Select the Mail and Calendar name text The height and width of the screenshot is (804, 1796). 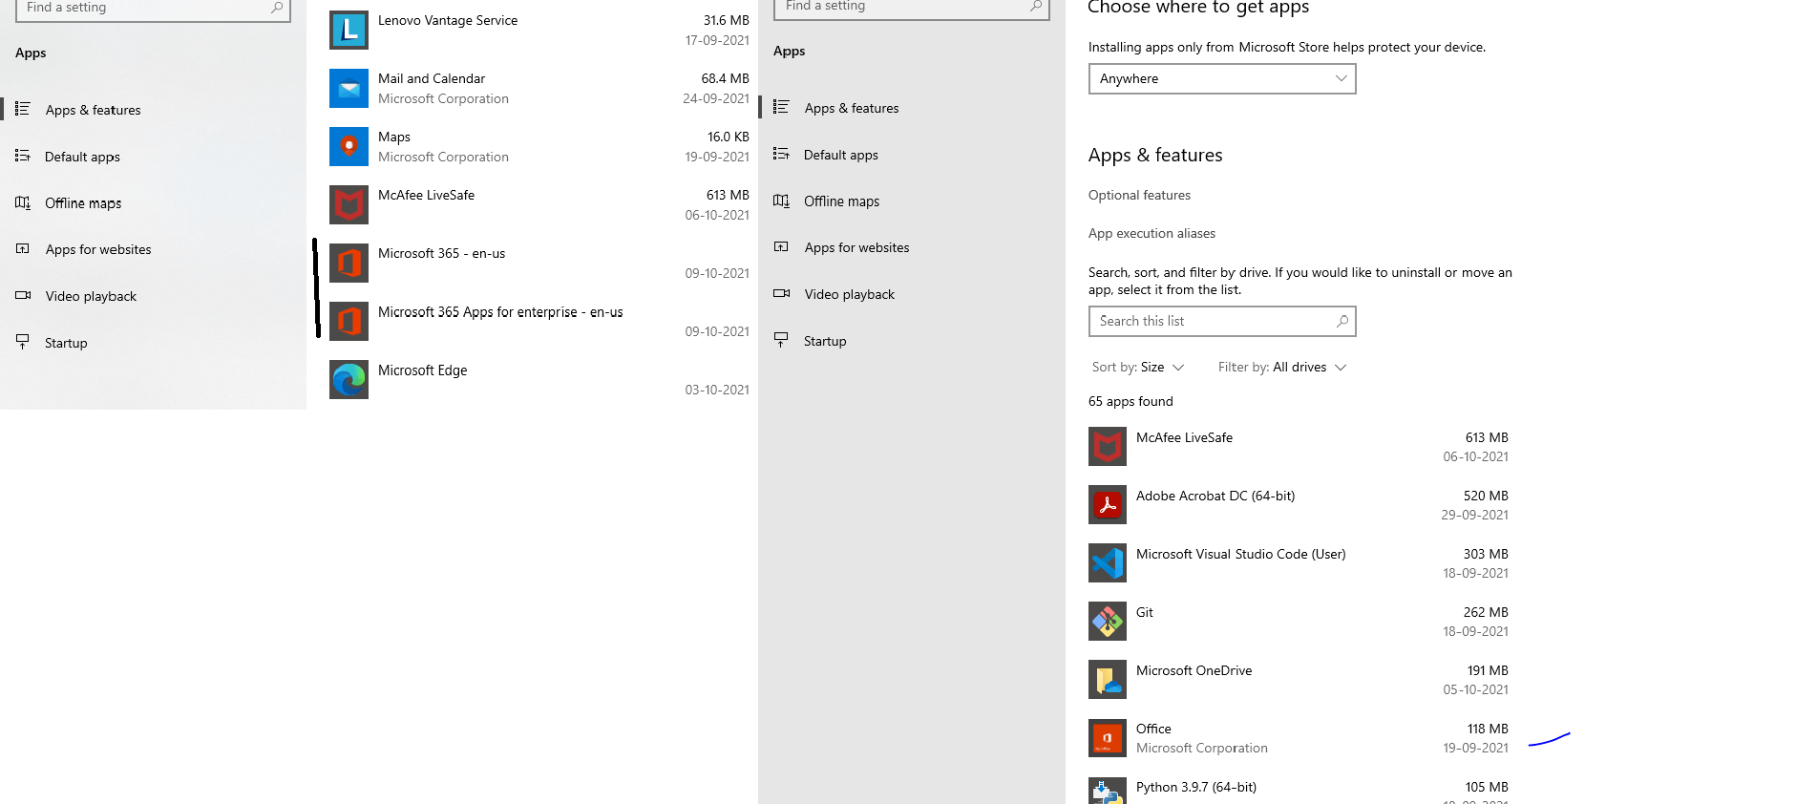pos(432,78)
